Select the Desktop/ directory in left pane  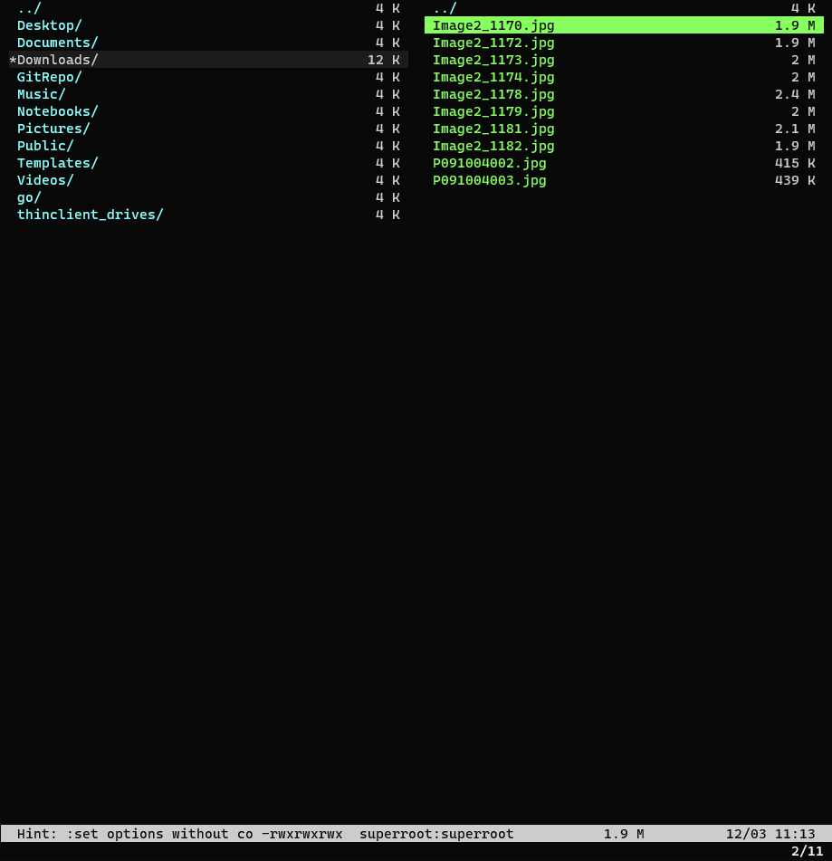coord(208,25)
